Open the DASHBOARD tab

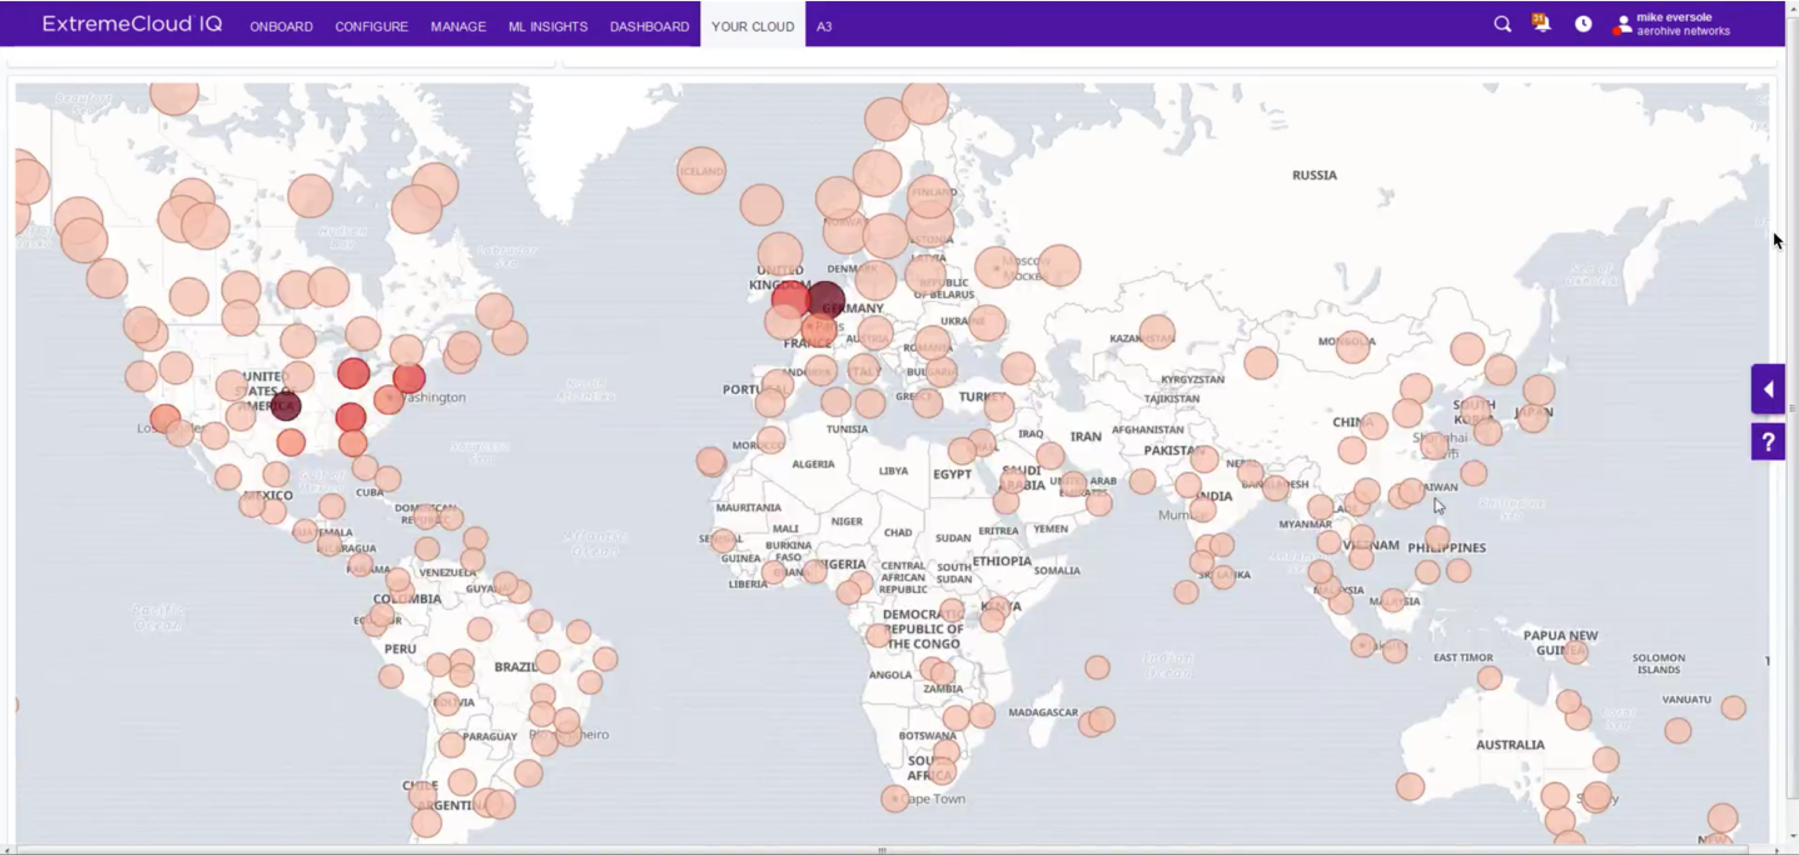click(x=650, y=26)
